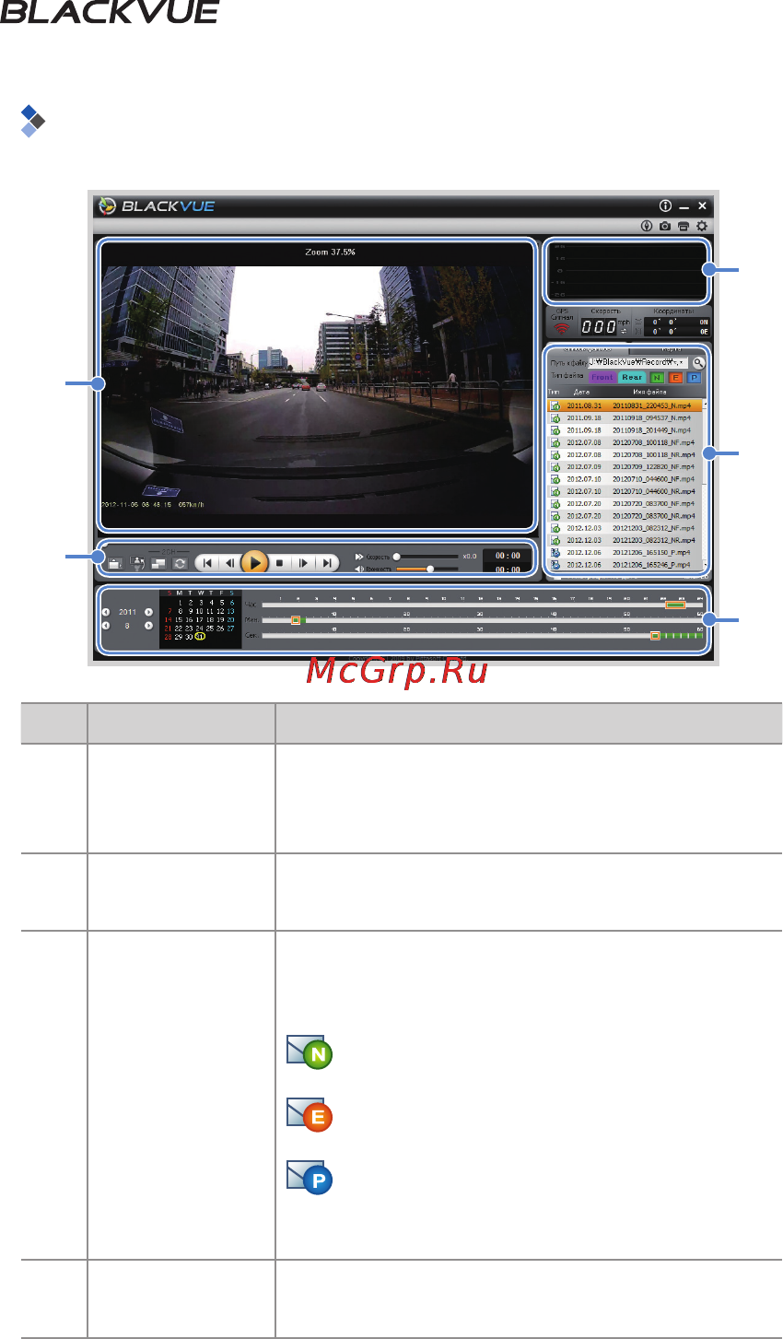Screen dimensions: 783x1339
Task: Click the BlackVue logo in the title bar
Action: point(158,206)
